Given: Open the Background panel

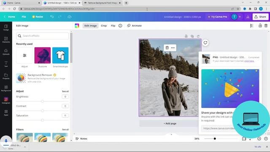Looking at the screenshot, I should 6,88.
